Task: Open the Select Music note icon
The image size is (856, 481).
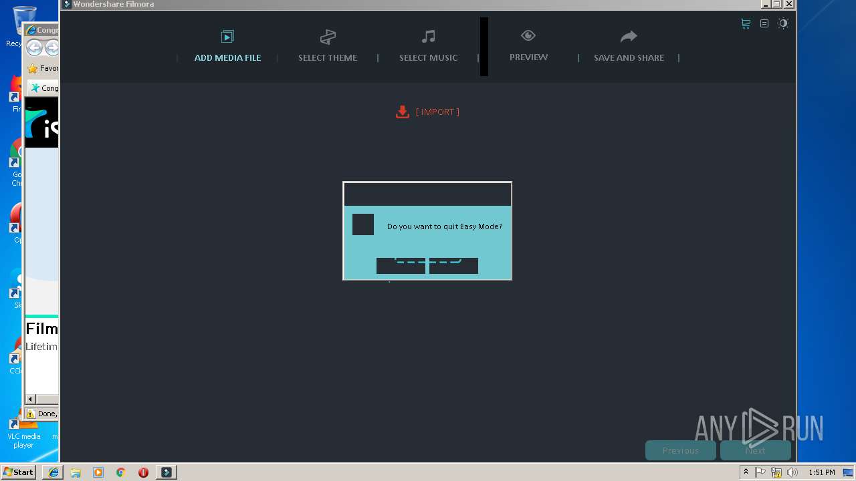Action: coord(429,36)
